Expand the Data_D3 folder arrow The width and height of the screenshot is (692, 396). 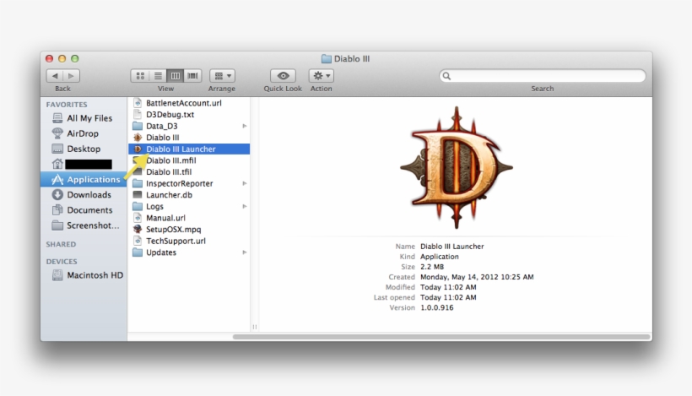pos(245,126)
